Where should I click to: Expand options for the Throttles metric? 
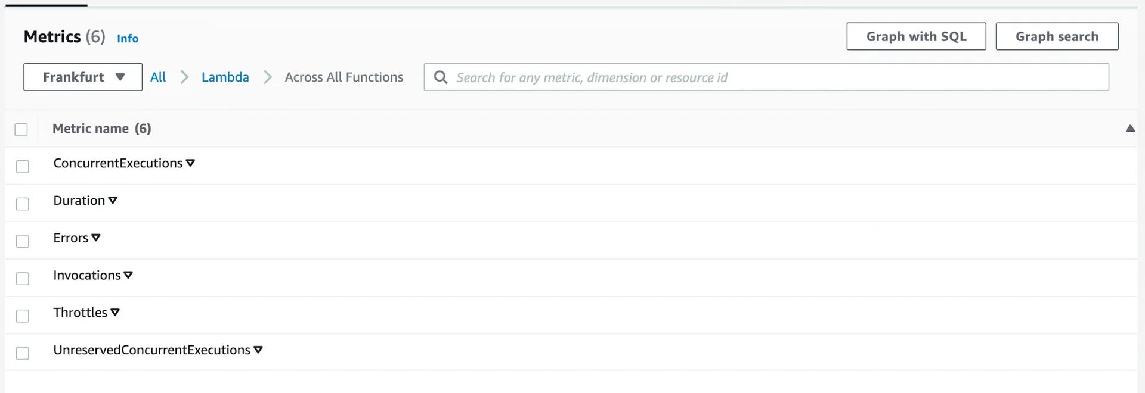(x=116, y=312)
